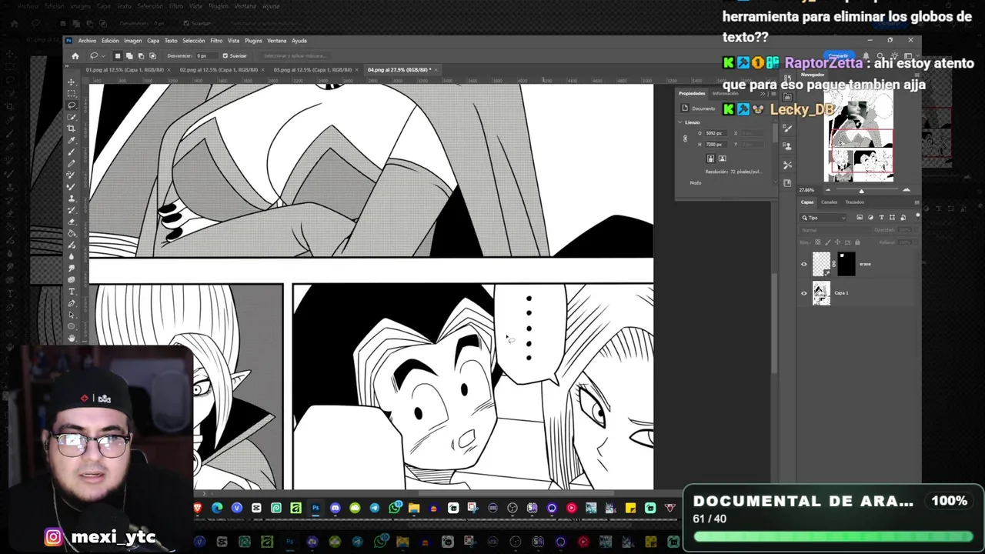Image resolution: width=985 pixels, height=554 pixels.
Task: Open Layers panel options menu icon
Action: tap(916, 202)
